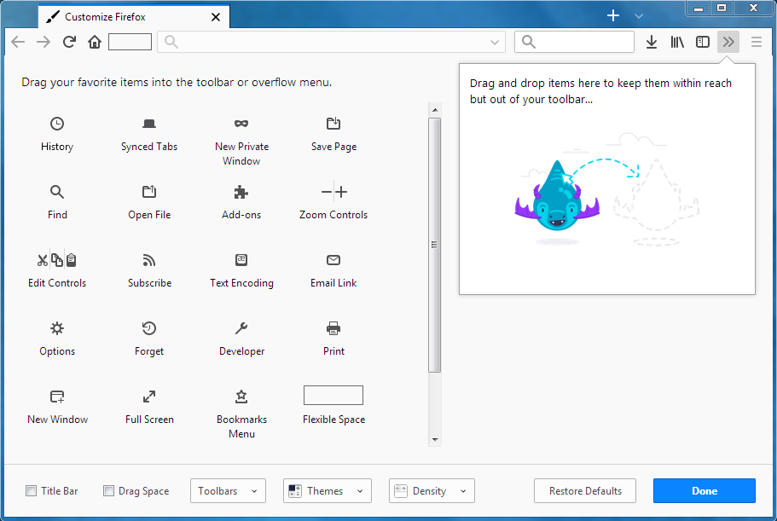
Task: Click the New Private Window mask icon
Action: tap(241, 124)
